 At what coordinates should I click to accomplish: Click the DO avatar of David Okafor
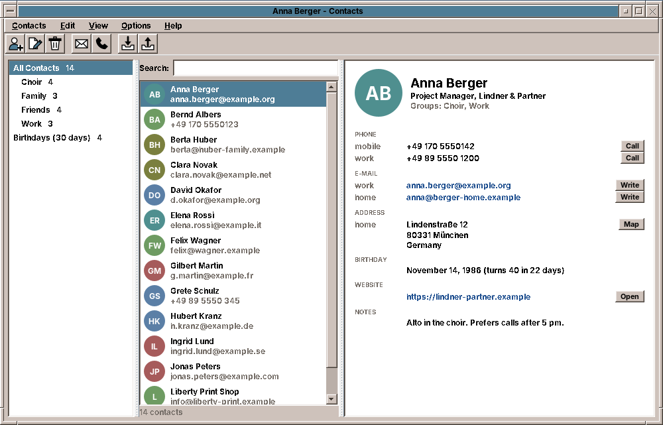154,195
